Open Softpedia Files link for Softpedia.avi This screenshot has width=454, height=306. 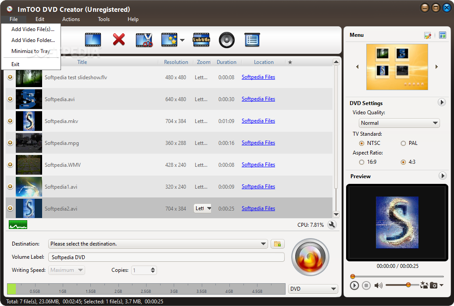[x=258, y=99]
